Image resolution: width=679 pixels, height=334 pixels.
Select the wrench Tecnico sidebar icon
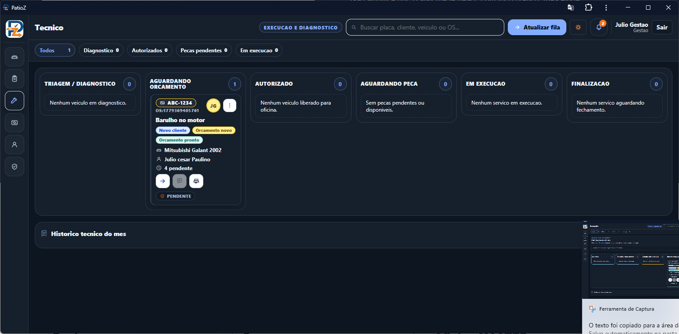[15, 101]
